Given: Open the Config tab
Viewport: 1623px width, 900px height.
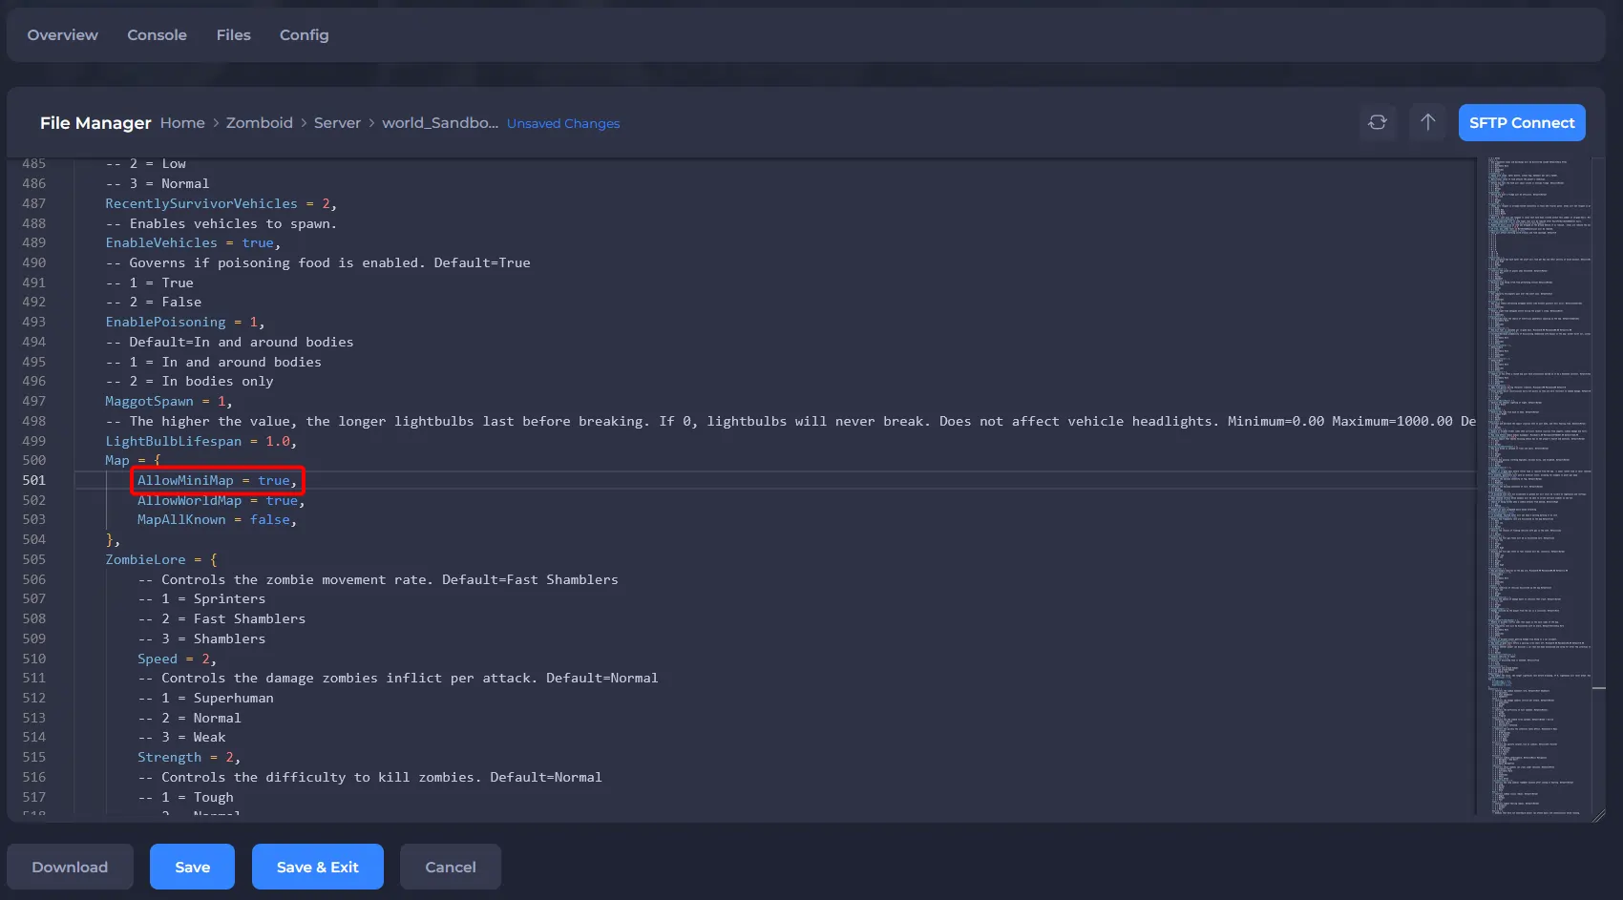Looking at the screenshot, I should (304, 34).
